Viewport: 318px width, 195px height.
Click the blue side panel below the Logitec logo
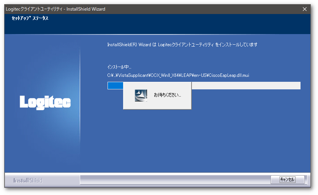click(42, 144)
